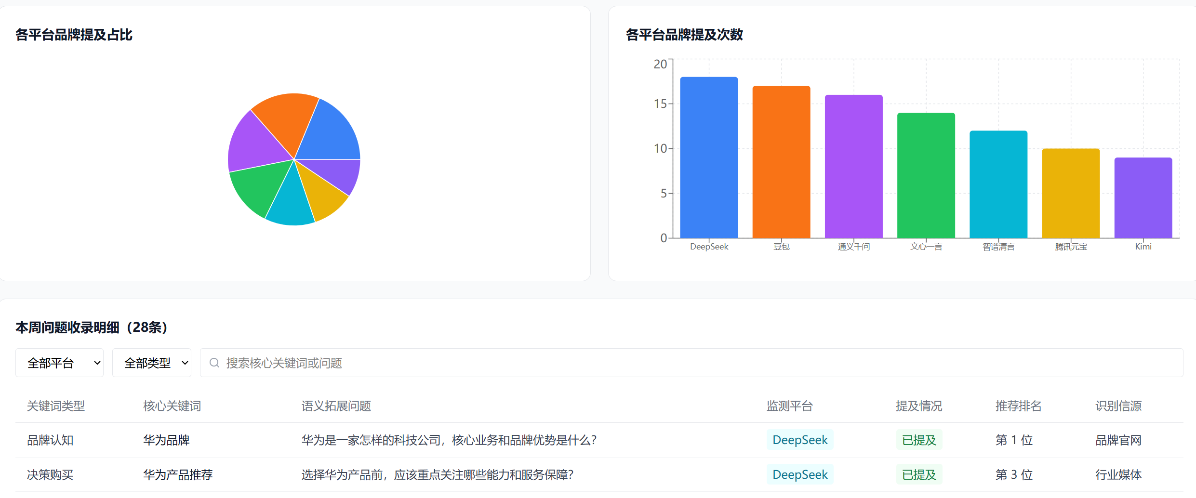Click the 通义千问 purple bar in bar chart
This screenshot has width=1196, height=498.
pos(853,166)
